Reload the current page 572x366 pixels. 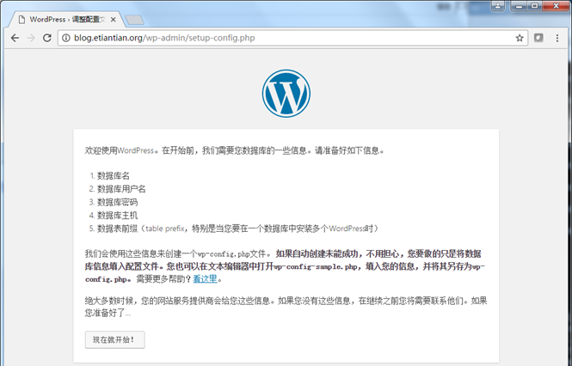[47, 38]
